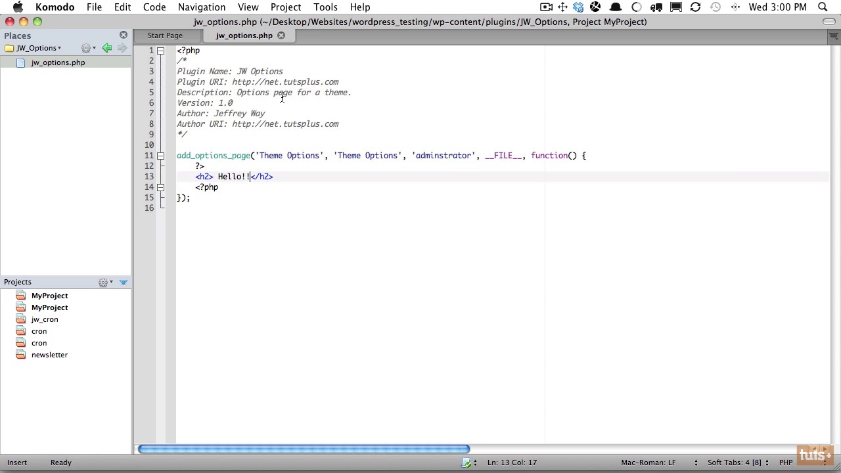Viewport: 841px width, 473px height.
Task: Open the Projects gear menu
Action: (x=105, y=282)
